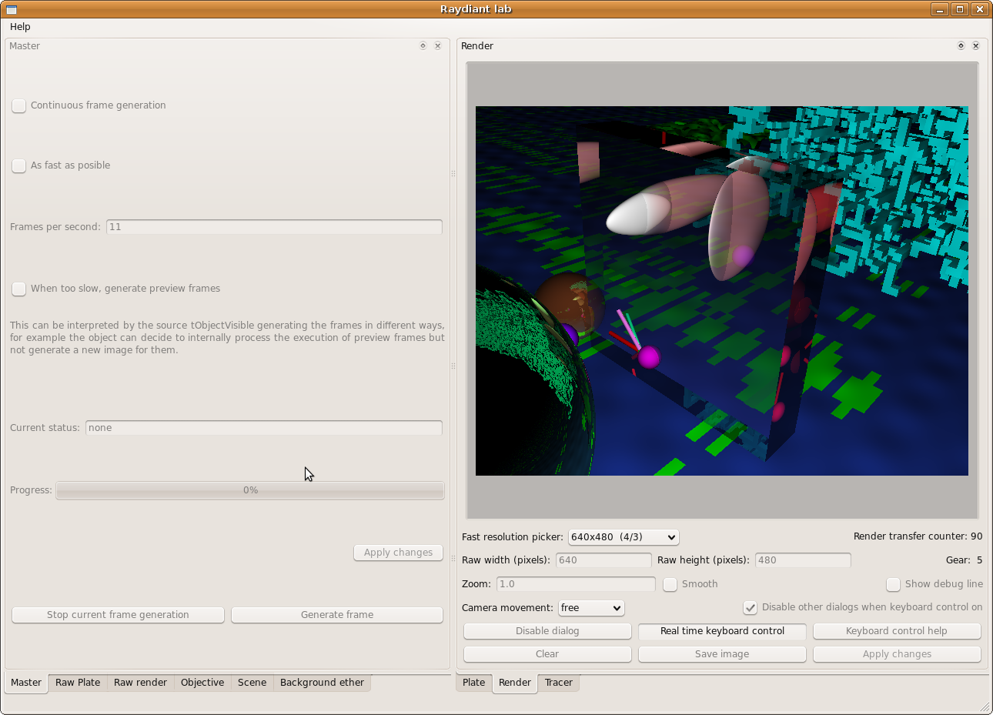Open window menu icon in title bar
This screenshot has height=715, width=993.
(12, 9)
